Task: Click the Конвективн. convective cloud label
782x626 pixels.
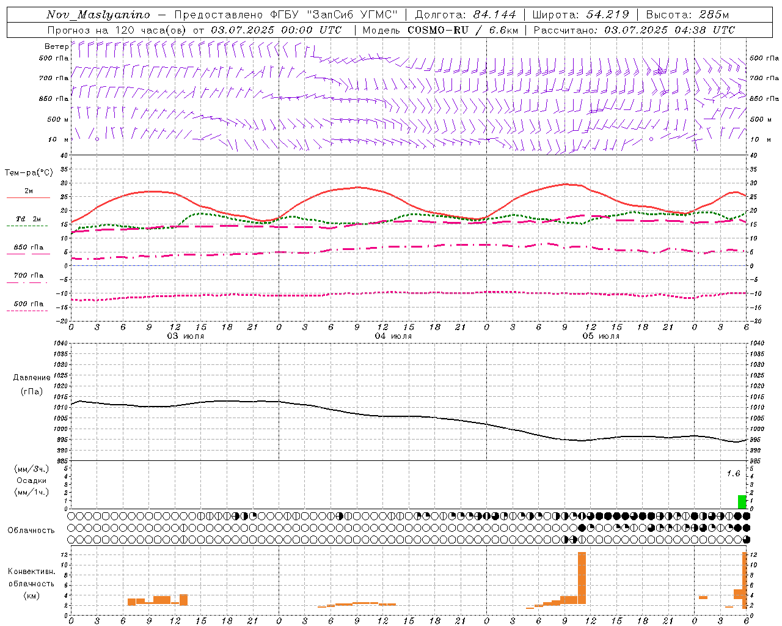Action: tap(32, 572)
